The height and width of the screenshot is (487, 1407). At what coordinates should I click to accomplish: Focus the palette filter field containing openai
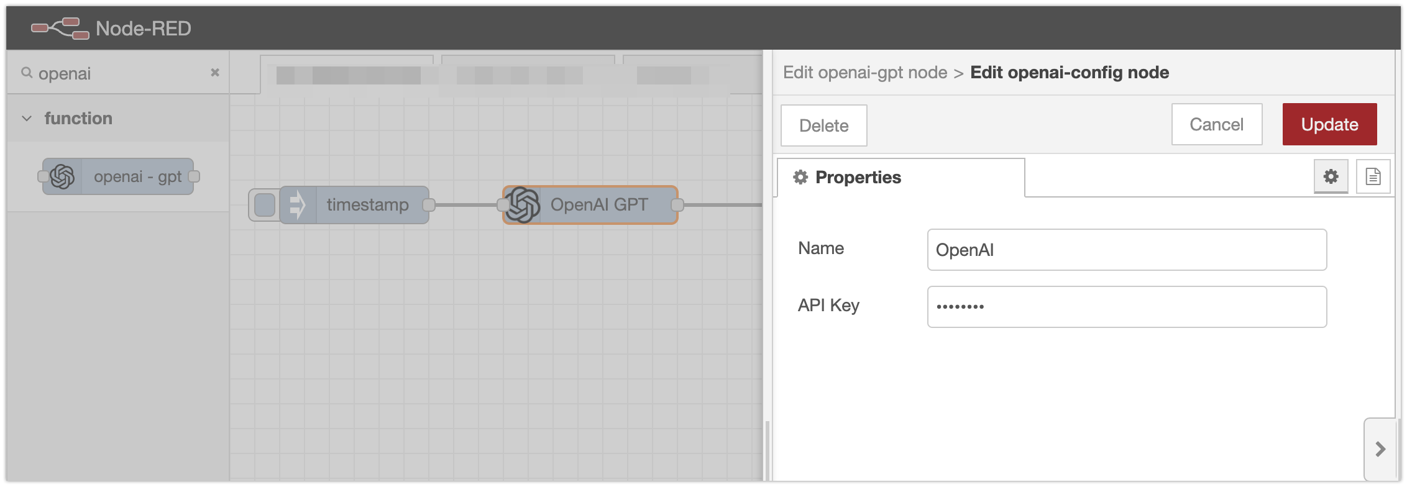[x=118, y=73]
